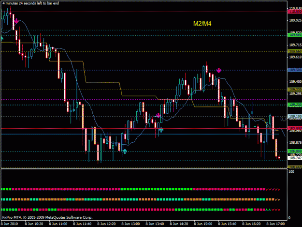Screen dimensions: 302x227
Task: Click the '8 Jun 13:40' time axis label
Action: [155, 224]
